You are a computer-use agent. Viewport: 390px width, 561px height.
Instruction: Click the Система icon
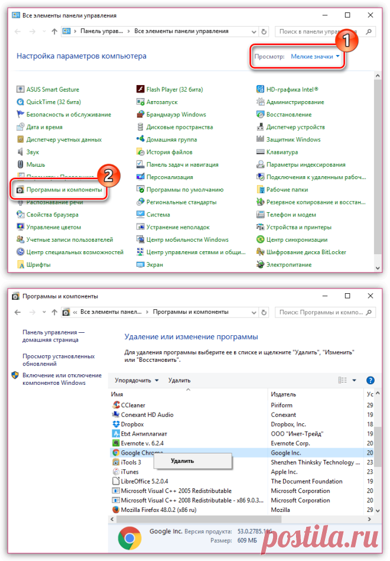coord(140,215)
